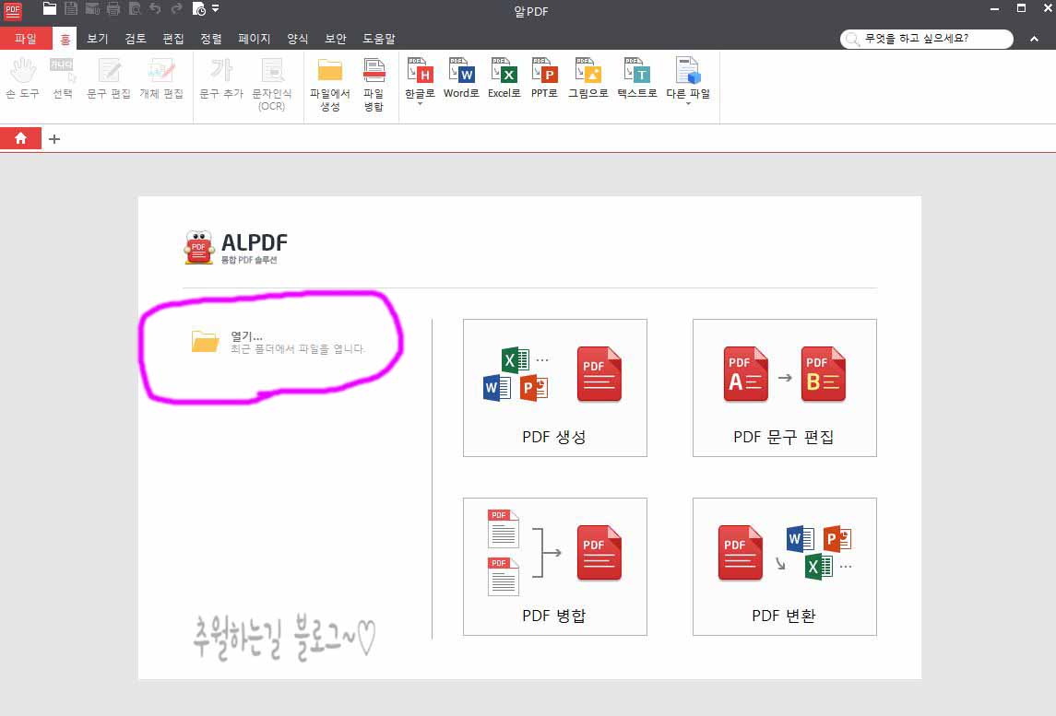Run 문자인식 (OCR) tool
Image resolution: width=1056 pixels, height=716 pixels.
272,84
